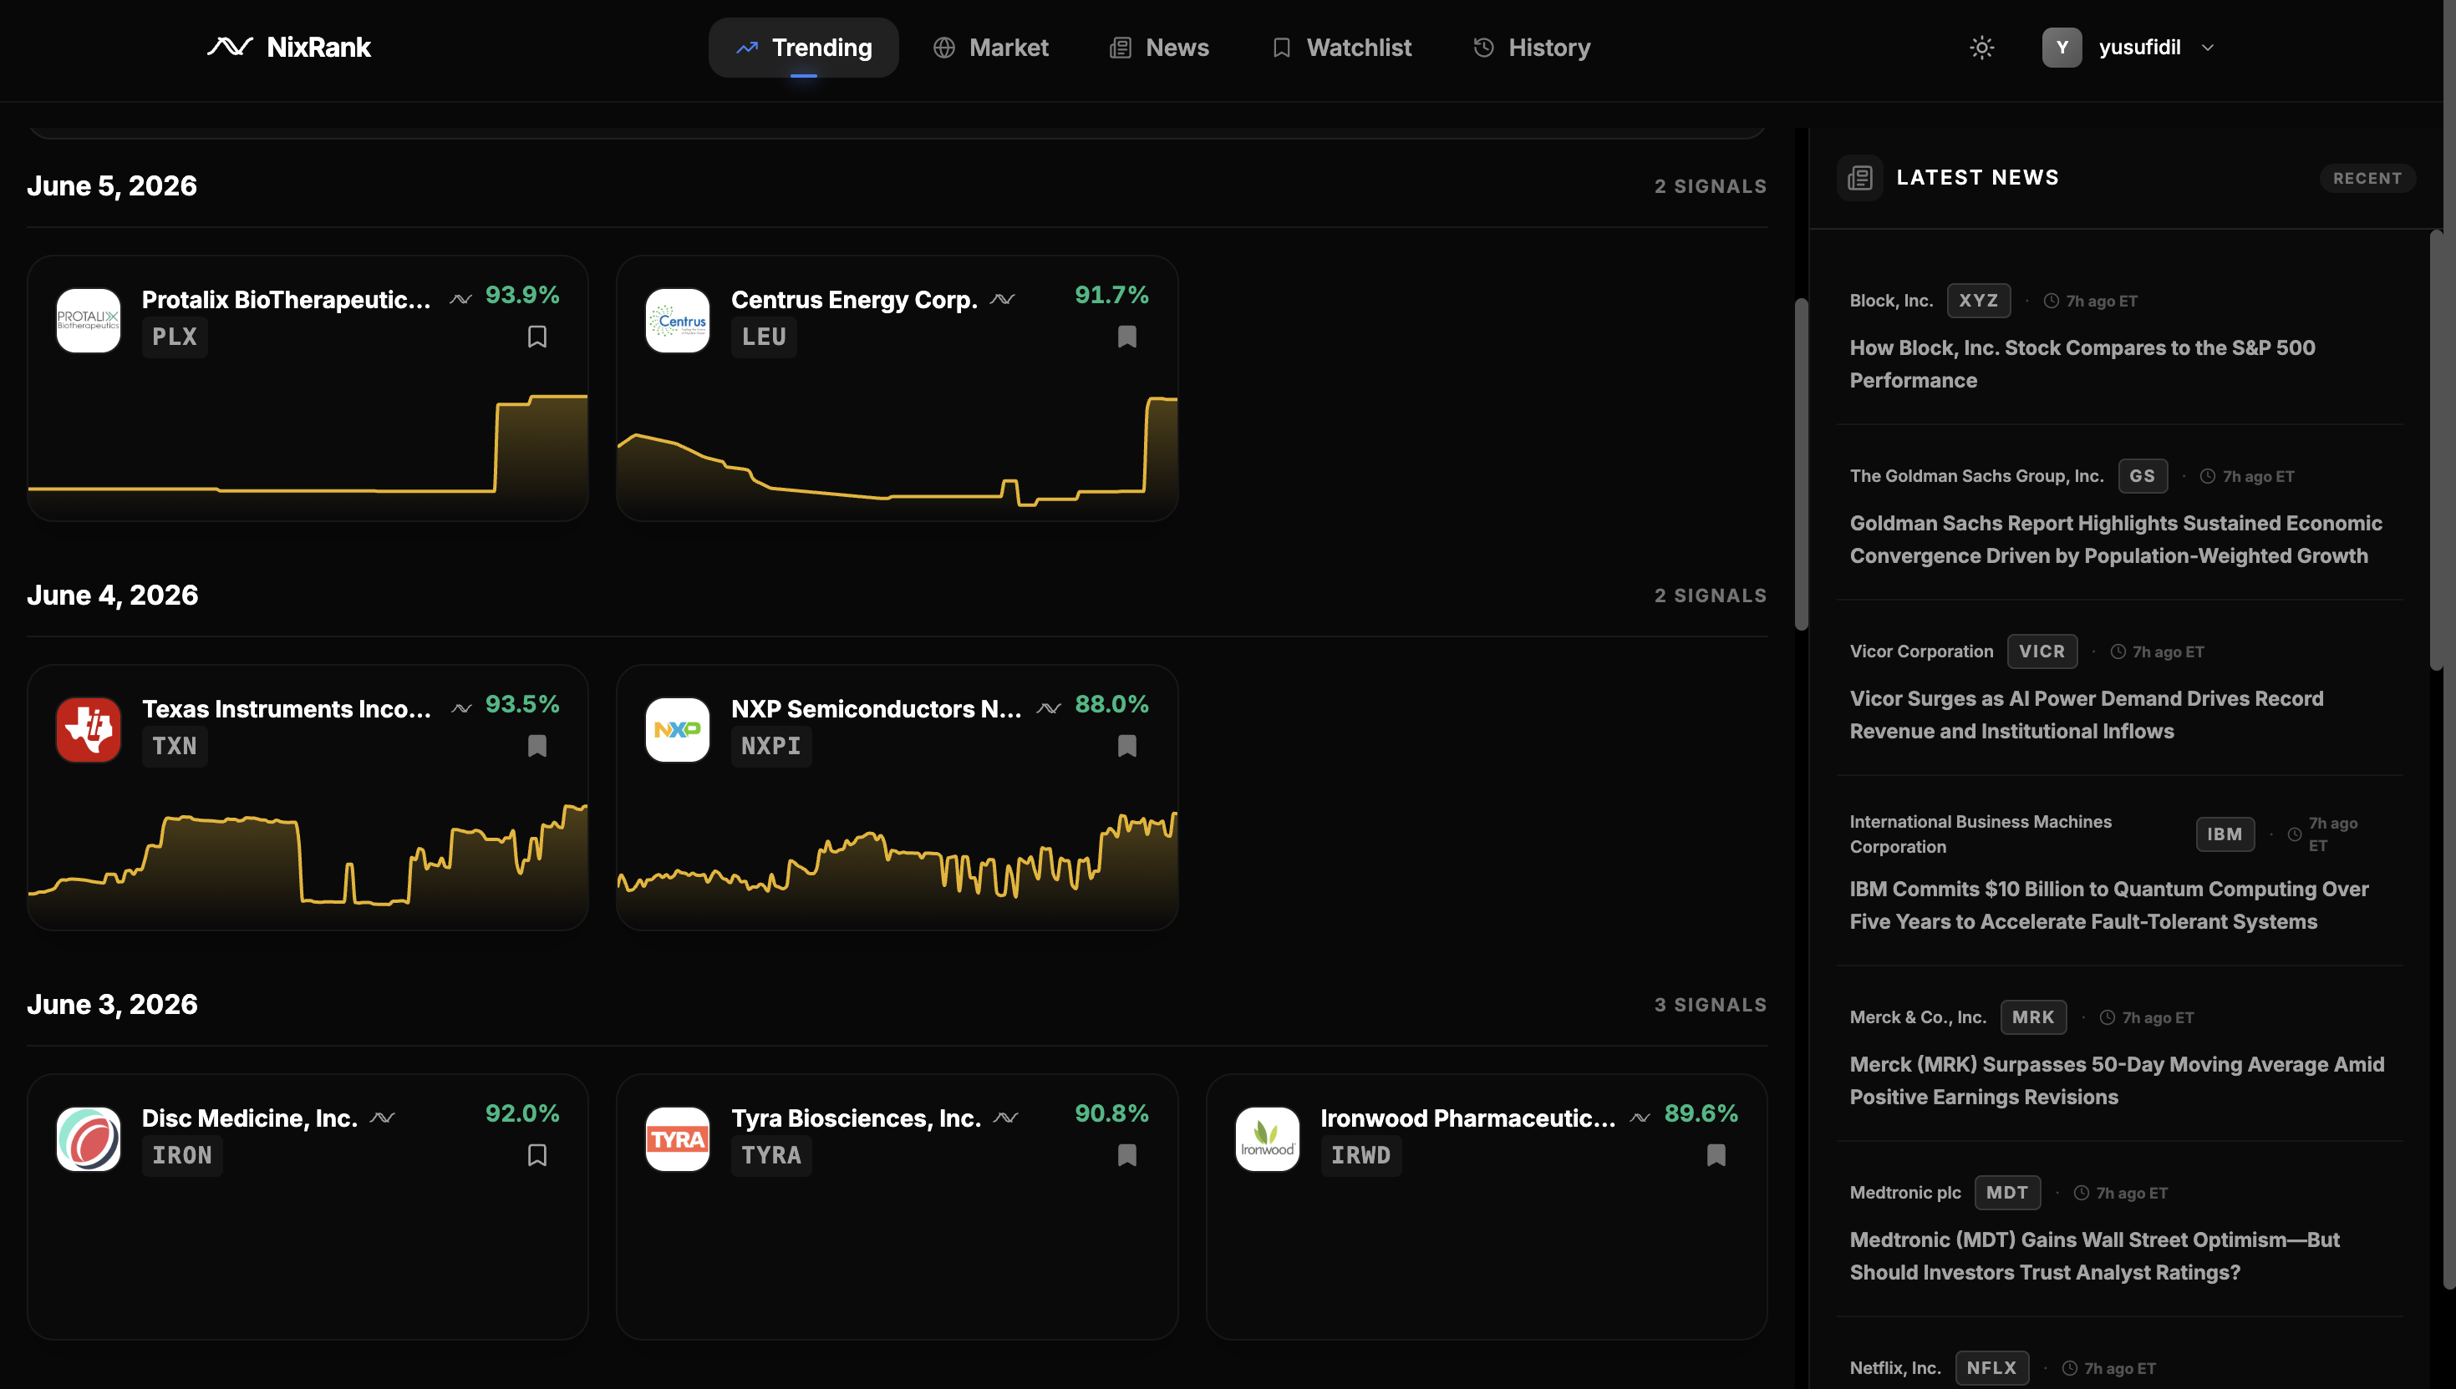The image size is (2456, 1389).
Task: Click the VICR ticker tag
Action: pos(2042,651)
